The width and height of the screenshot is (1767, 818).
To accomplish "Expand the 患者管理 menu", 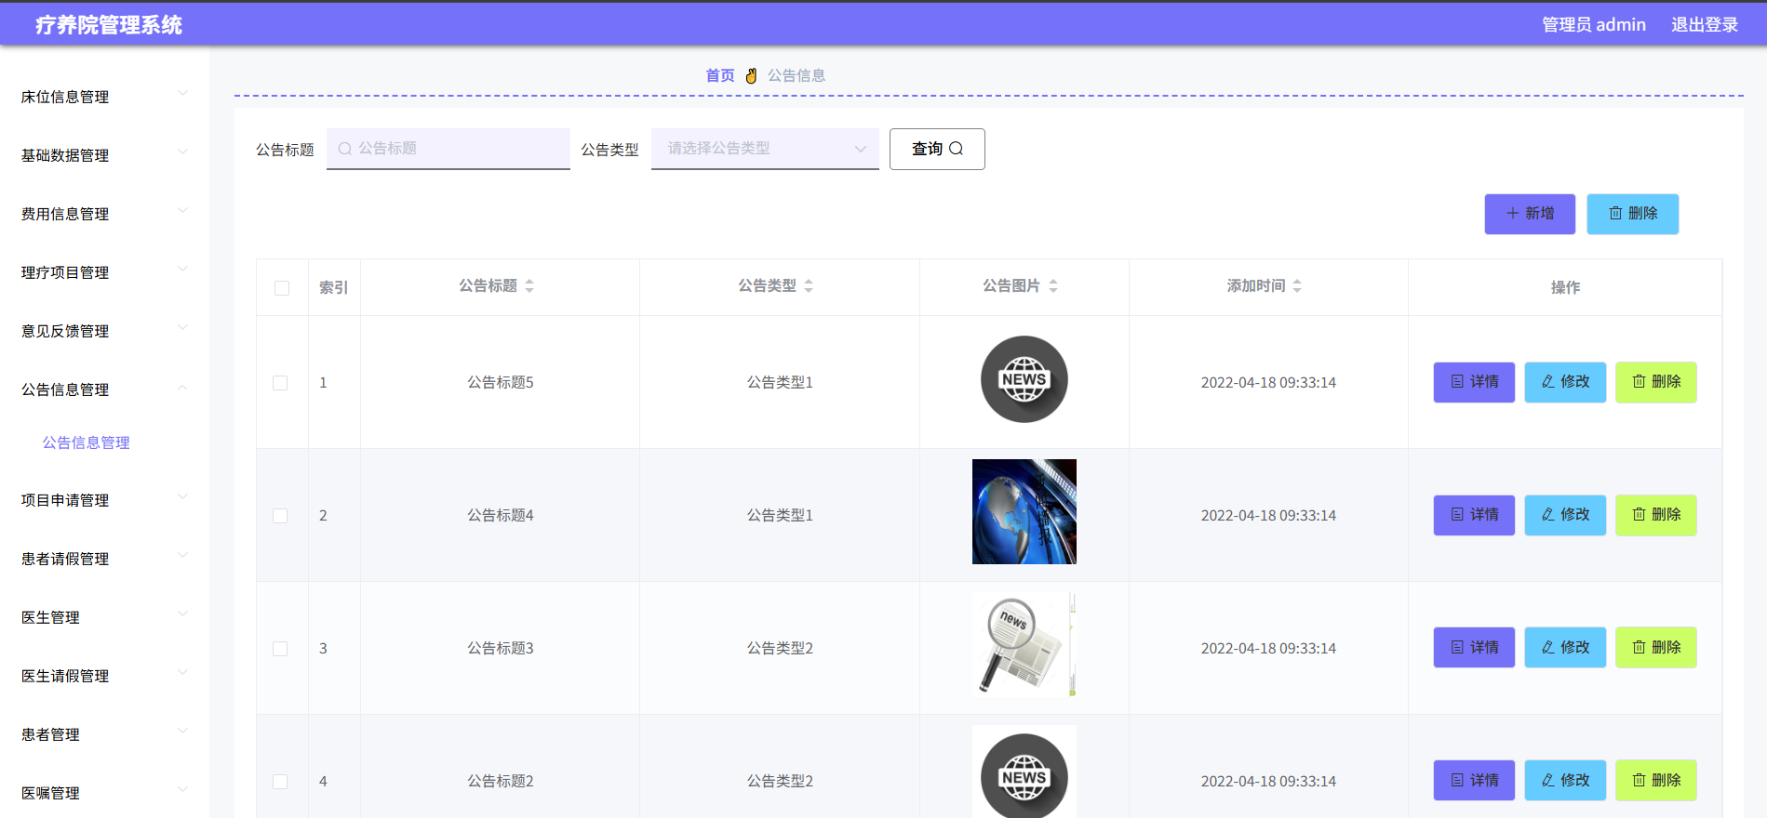I will (104, 734).
